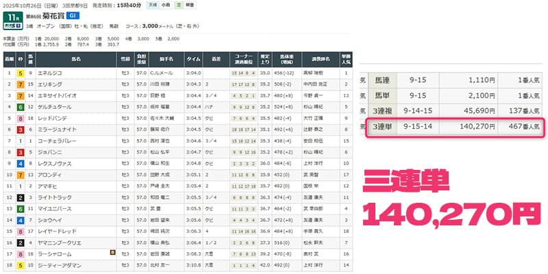Open horse name ミラージュナイト
The width and height of the screenshot is (548, 274).
(58, 129)
